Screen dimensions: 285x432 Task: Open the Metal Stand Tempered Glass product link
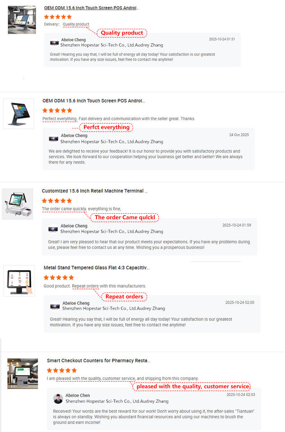pos(97,267)
